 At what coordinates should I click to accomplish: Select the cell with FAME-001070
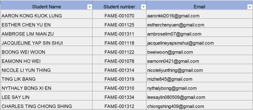[119, 16]
